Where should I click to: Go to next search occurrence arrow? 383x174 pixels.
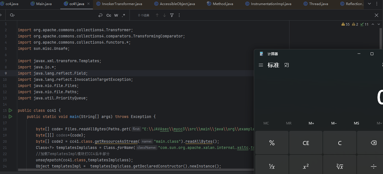165,15
